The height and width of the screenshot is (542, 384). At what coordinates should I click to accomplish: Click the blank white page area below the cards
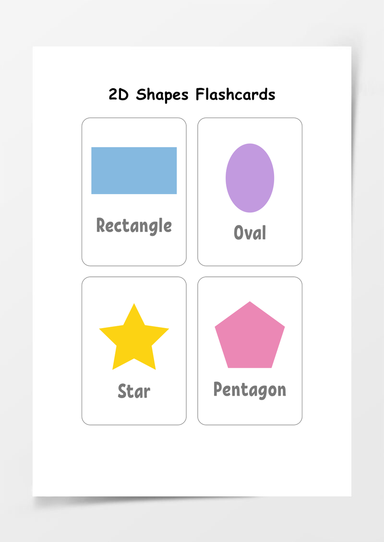[x=192, y=460]
